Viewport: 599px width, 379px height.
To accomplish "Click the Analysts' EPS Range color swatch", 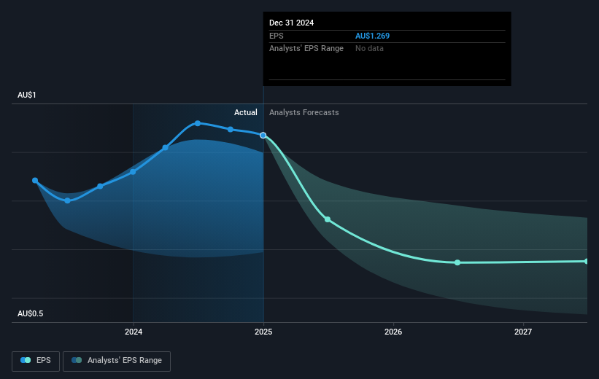I will [77, 360].
